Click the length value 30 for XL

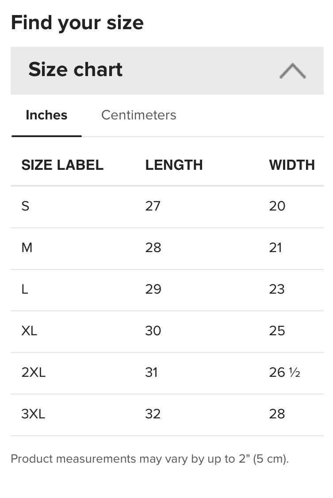[153, 331]
